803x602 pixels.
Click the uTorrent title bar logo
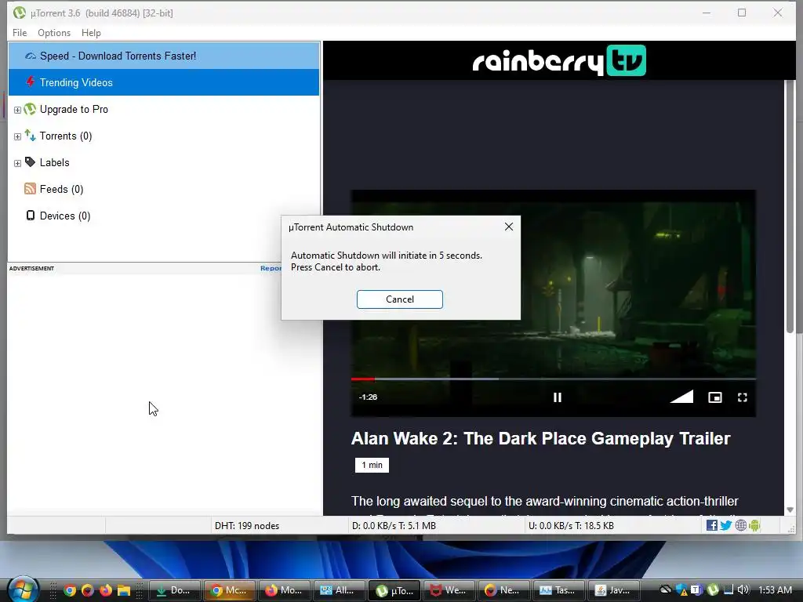click(x=20, y=13)
